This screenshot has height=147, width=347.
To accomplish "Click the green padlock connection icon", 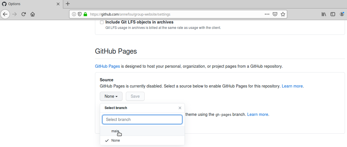I will click(85, 14).
